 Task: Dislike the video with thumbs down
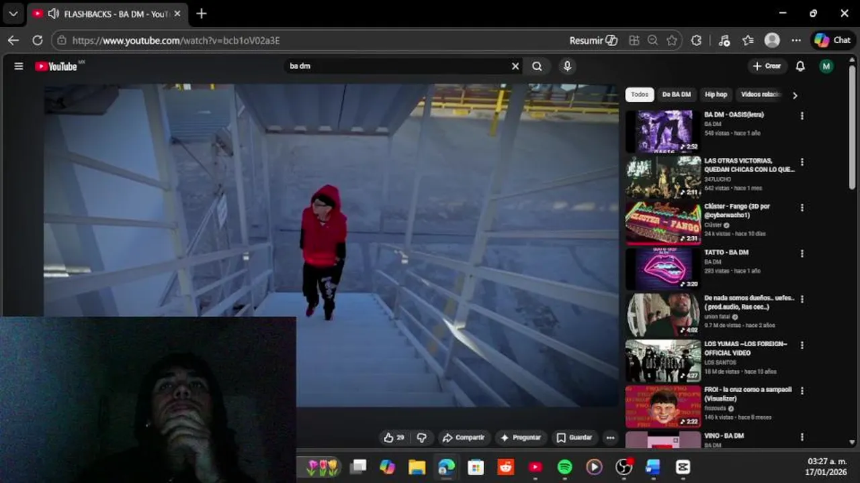pos(422,437)
